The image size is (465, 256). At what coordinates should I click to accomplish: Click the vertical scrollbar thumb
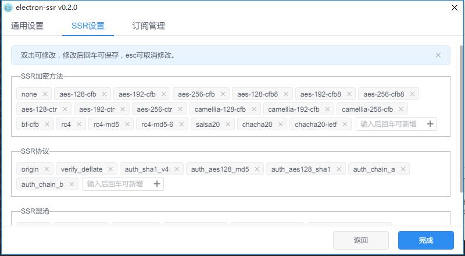coord(462,119)
